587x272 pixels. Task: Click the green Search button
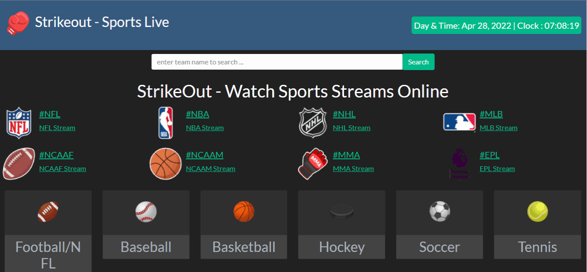click(418, 62)
